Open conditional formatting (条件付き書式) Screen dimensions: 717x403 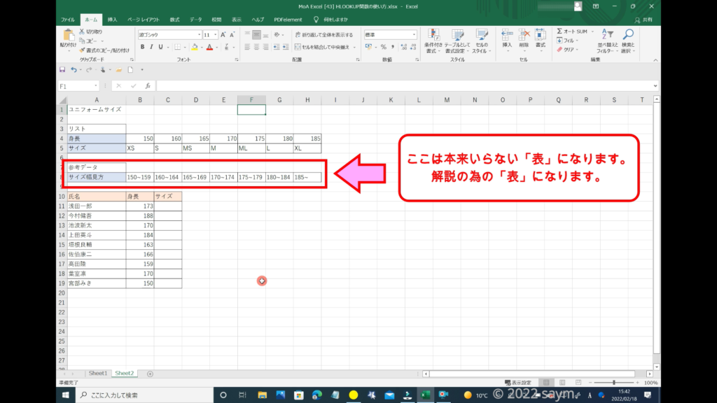pyautogui.click(x=434, y=41)
